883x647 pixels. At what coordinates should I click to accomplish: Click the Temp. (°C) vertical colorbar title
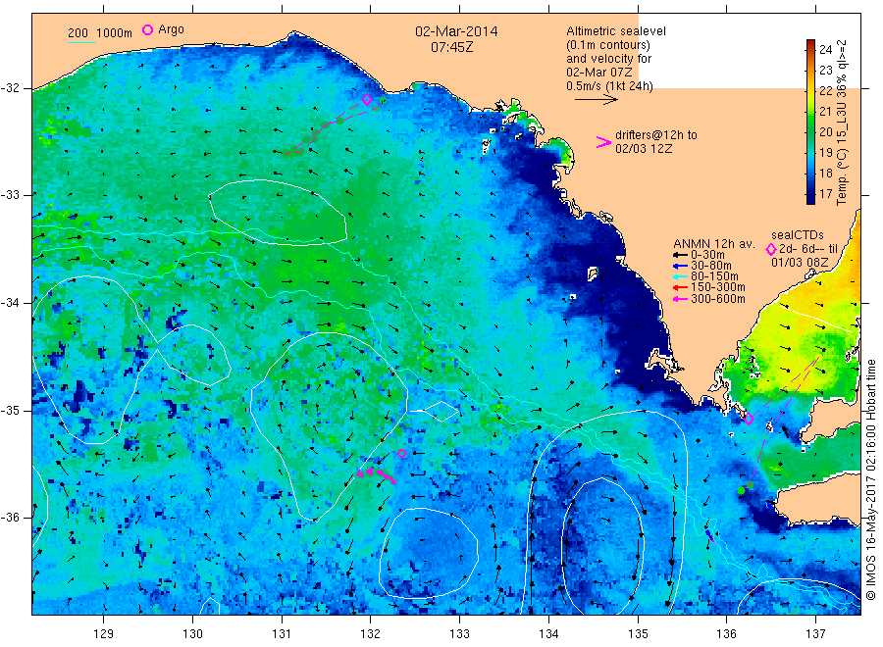842,123
